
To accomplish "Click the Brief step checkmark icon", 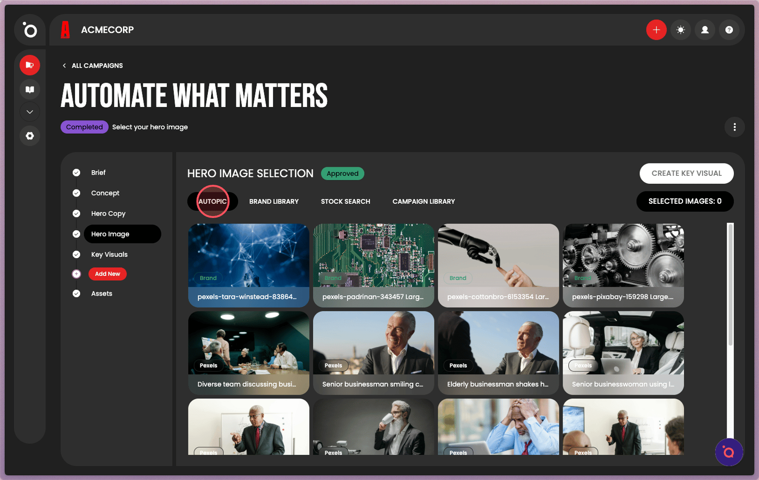I will point(76,172).
